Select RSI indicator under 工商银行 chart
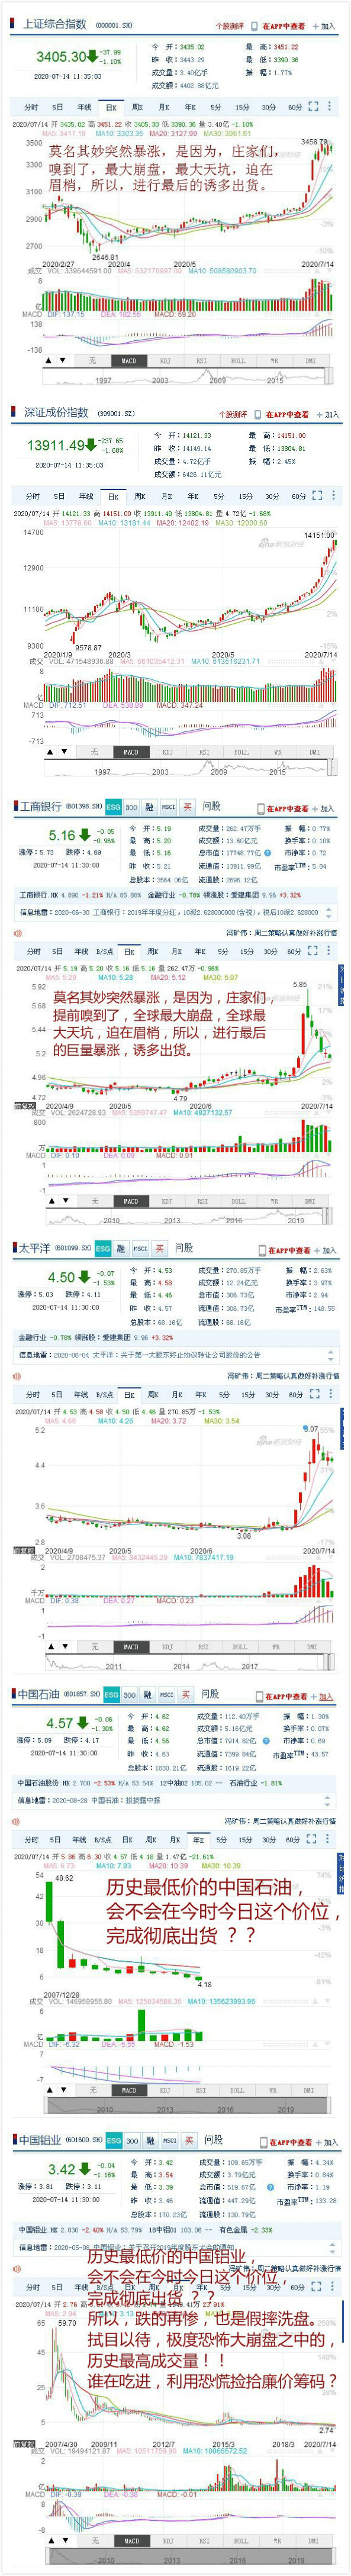The height and width of the screenshot is (2576, 351). click(x=202, y=1200)
